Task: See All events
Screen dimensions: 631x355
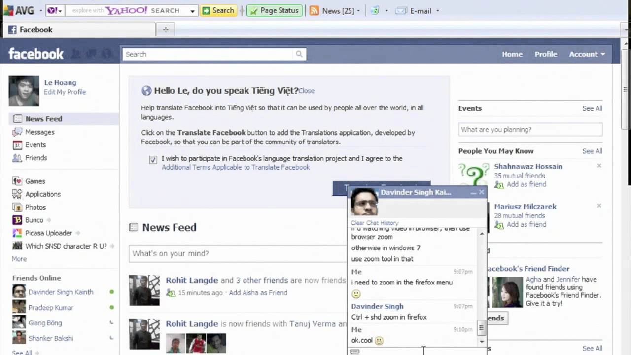Action: pos(592,108)
